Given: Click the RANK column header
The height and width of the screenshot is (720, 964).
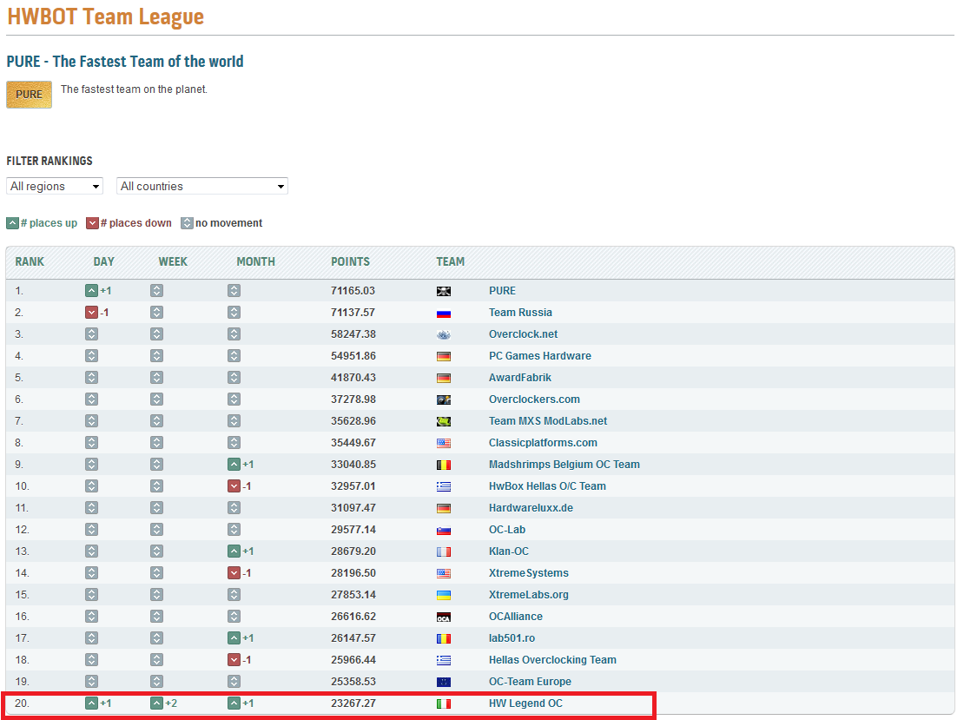Looking at the screenshot, I should 30,262.
